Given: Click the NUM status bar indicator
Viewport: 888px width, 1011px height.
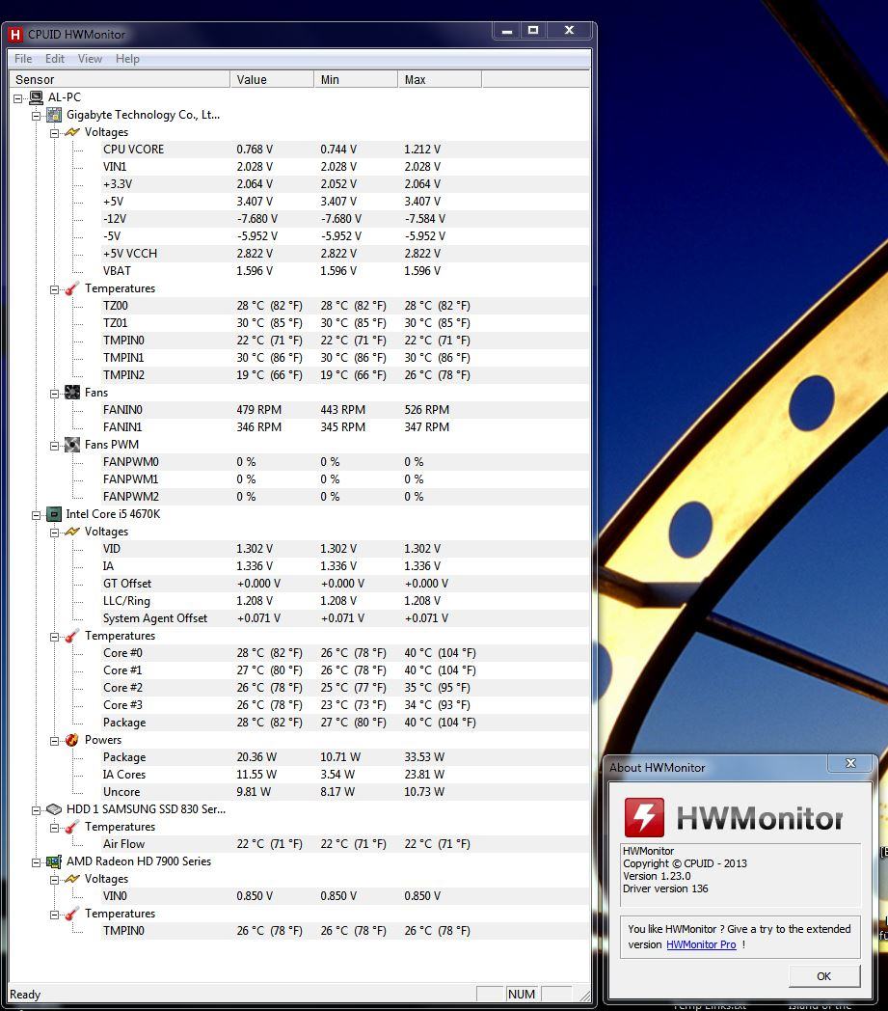Looking at the screenshot, I should click(x=522, y=995).
